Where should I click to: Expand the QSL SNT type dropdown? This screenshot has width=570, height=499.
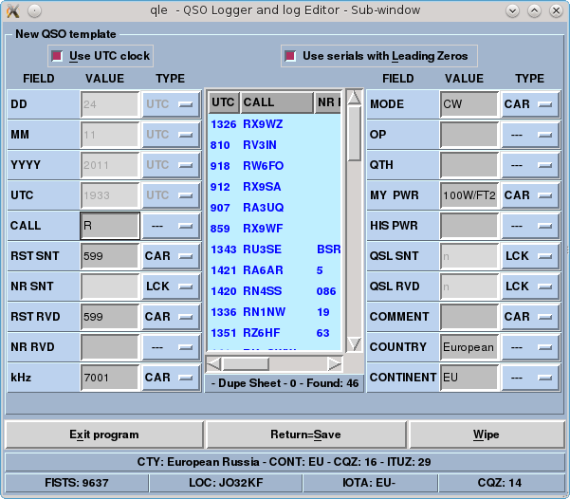pos(529,256)
